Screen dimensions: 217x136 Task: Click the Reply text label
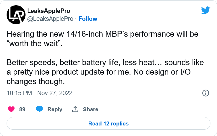tap(55, 109)
